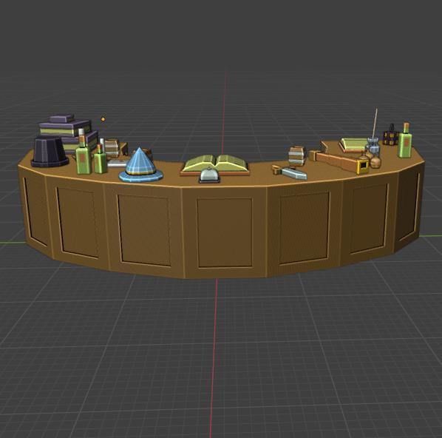Select the striped barrel beside the dagger
Screen dimensions: 442x438
click(296, 156)
